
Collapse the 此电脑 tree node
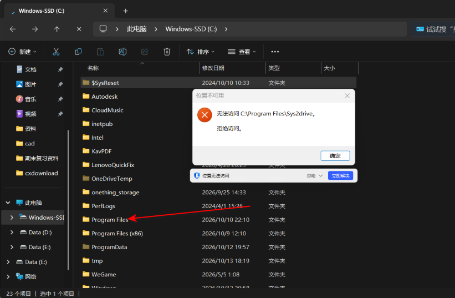pyautogui.click(x=8, y=203)
